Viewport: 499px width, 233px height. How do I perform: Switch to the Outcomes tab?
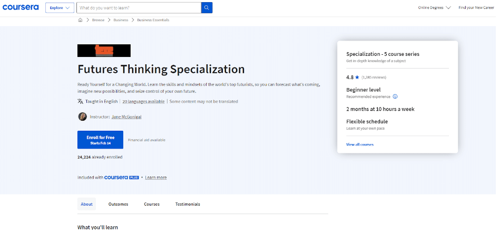click(x=118, y=204)
